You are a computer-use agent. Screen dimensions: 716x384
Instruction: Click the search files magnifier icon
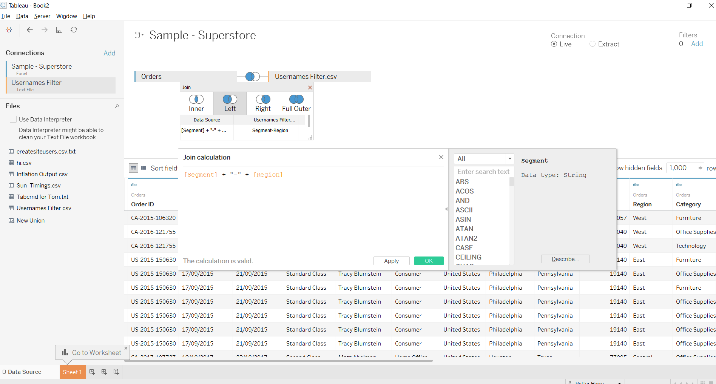(x=117, y=106)
